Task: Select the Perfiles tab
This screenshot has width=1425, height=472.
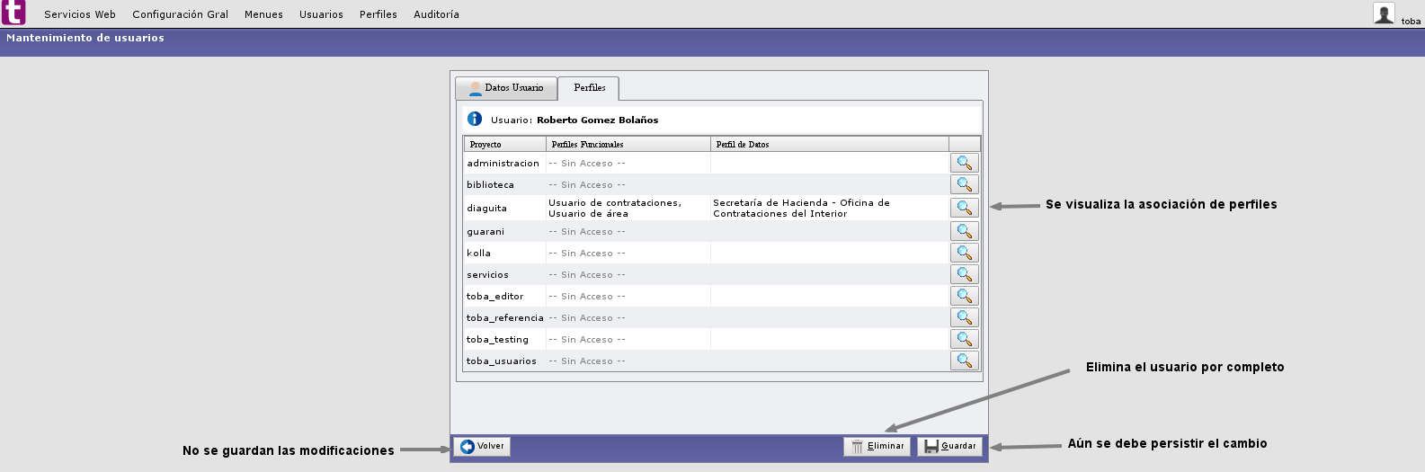Action: (x=589, y=88)
